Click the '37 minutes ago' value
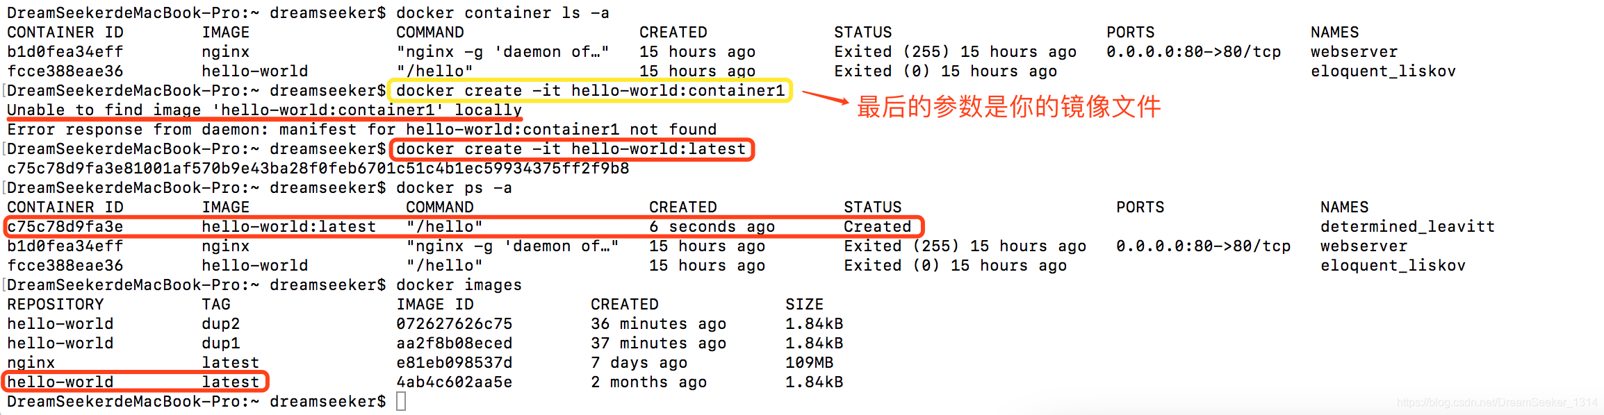The image size is (1604, 415). (x=658, y=344)
